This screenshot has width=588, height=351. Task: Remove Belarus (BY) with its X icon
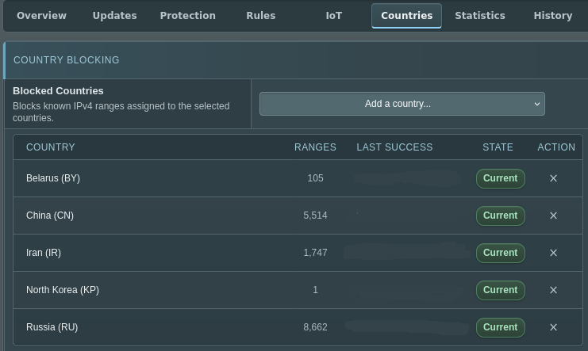click(553, 178)
